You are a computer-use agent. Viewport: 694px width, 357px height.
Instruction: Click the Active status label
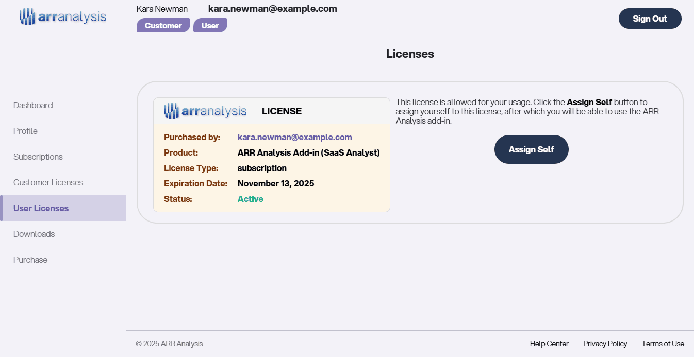pos(251,199)
